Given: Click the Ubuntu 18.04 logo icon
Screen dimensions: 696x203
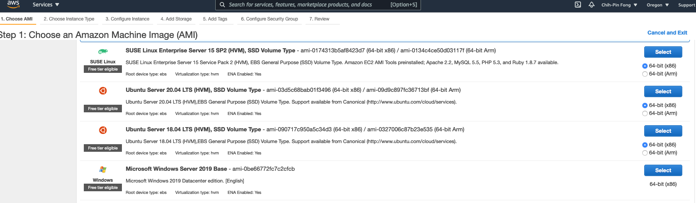Looking at the screenshot, I should pos(103,130).
